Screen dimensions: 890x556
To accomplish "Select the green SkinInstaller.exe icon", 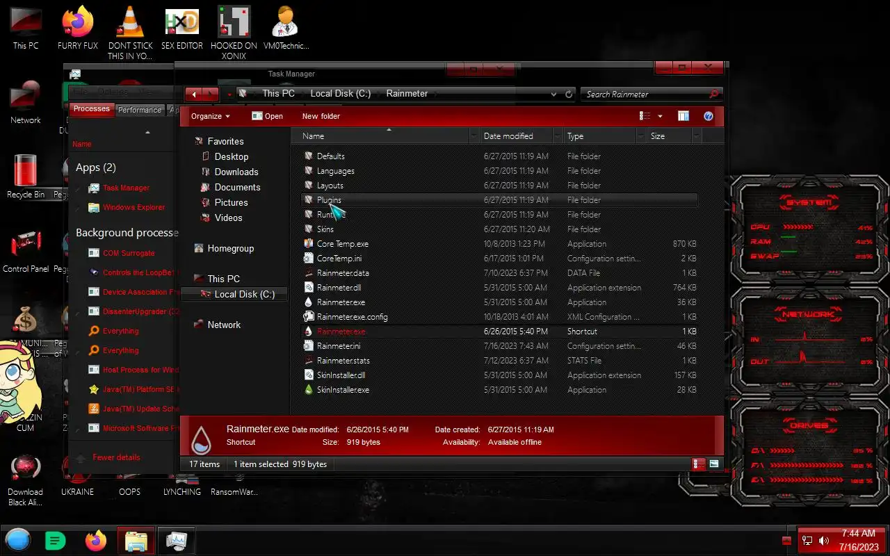I will (x=309, y=390).
